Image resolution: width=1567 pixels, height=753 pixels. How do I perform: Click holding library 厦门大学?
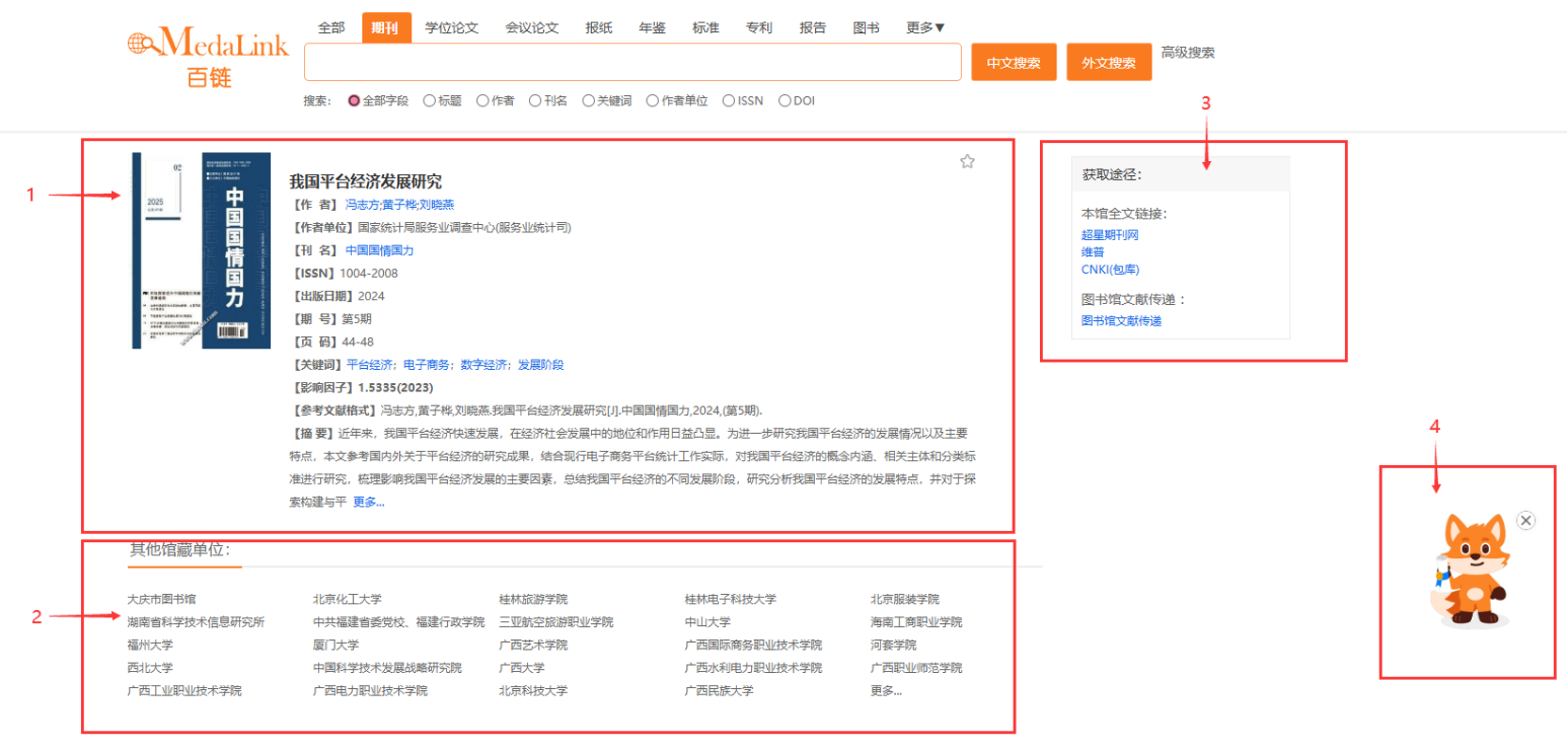pyautogui.click(x=336, y=646)
